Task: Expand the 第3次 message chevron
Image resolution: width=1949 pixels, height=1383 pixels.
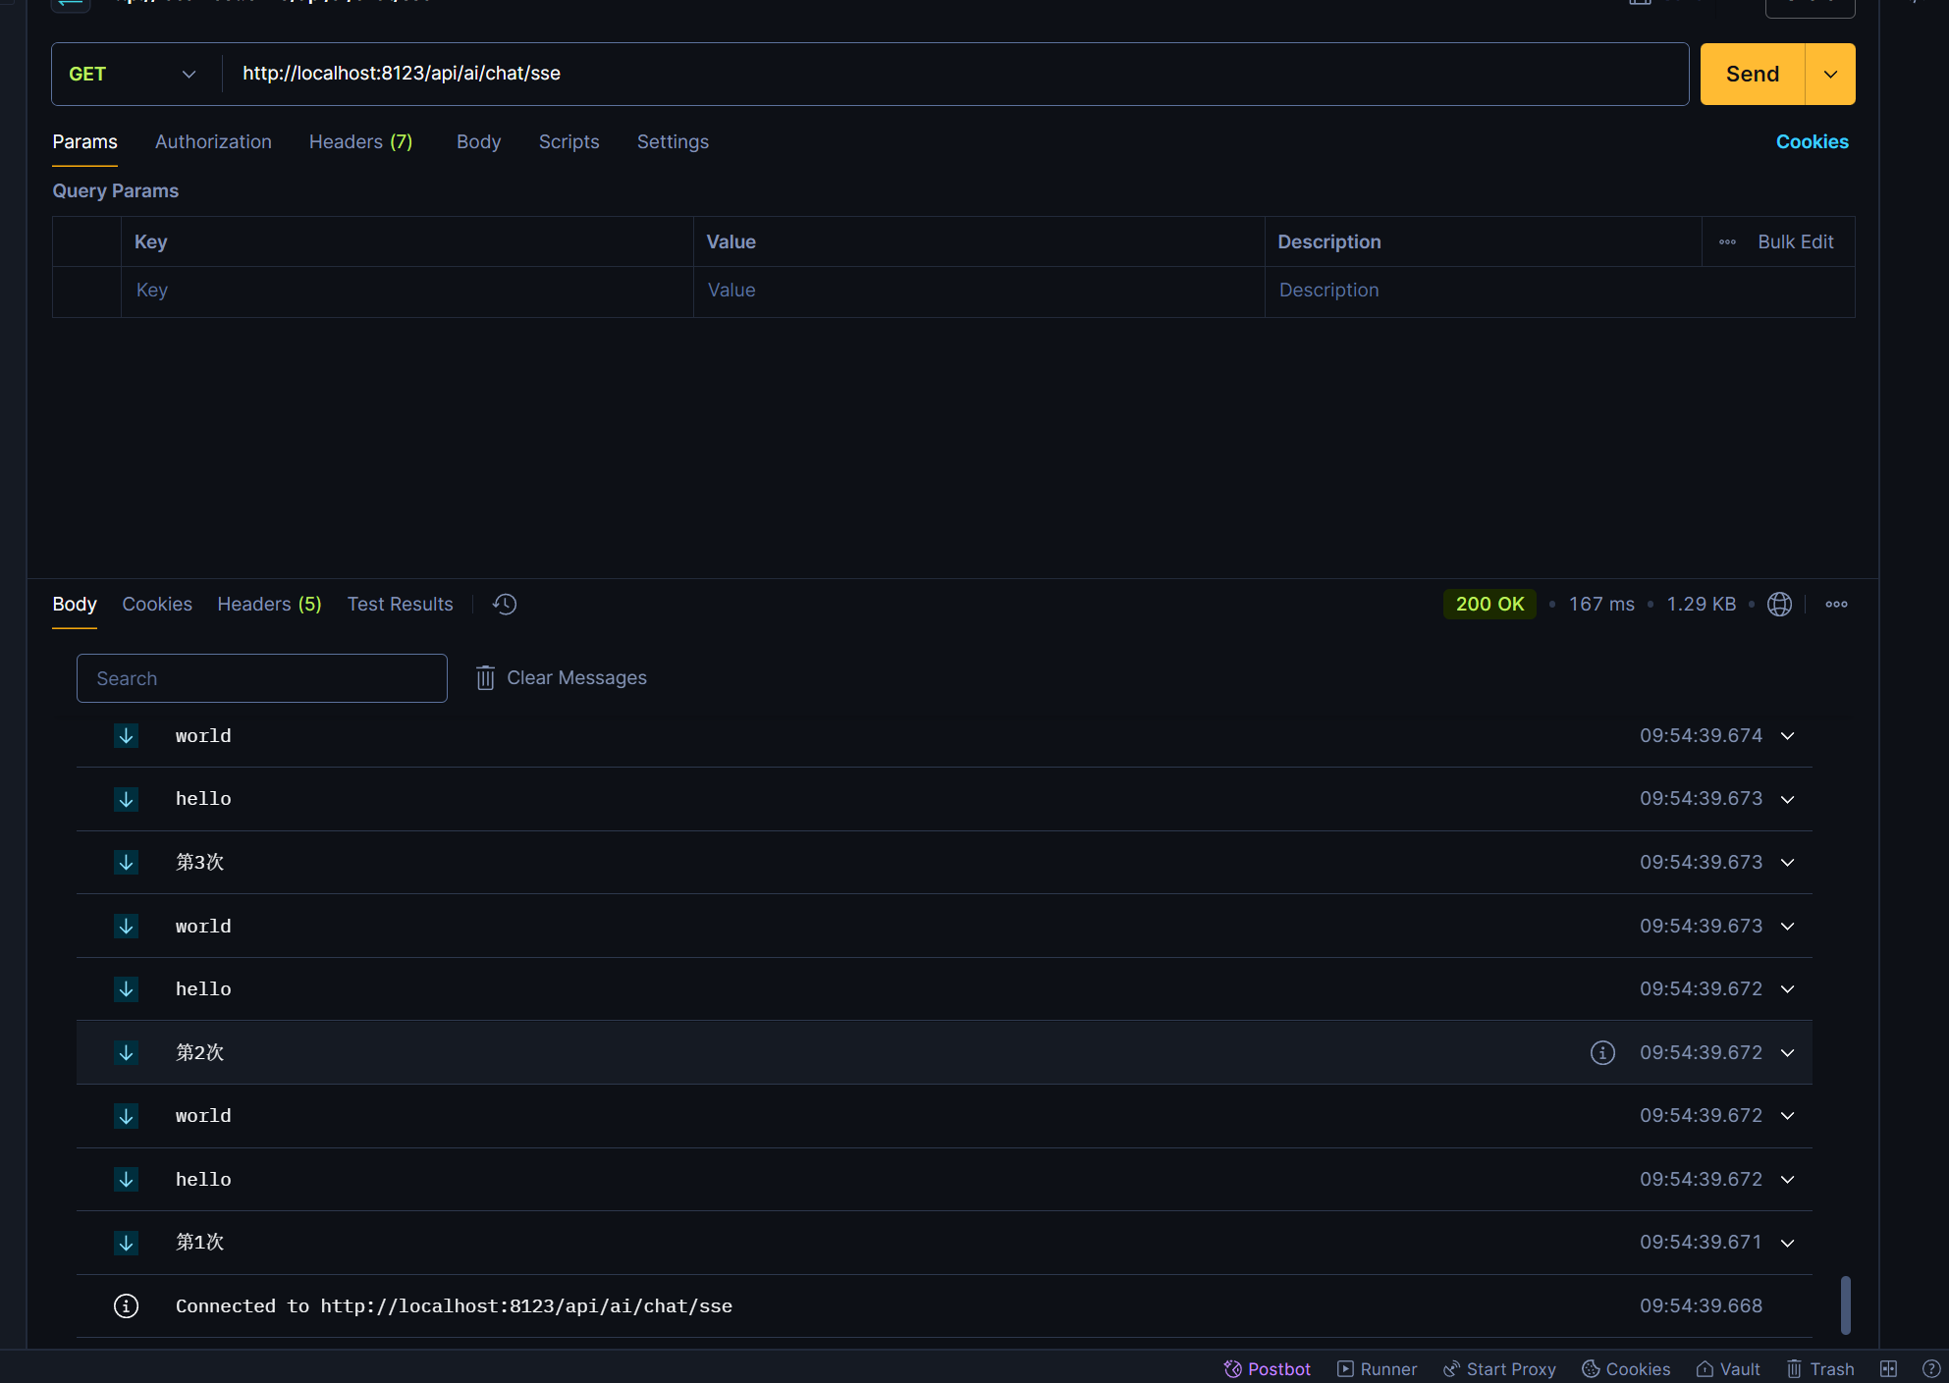Action: pos(1787,862)
